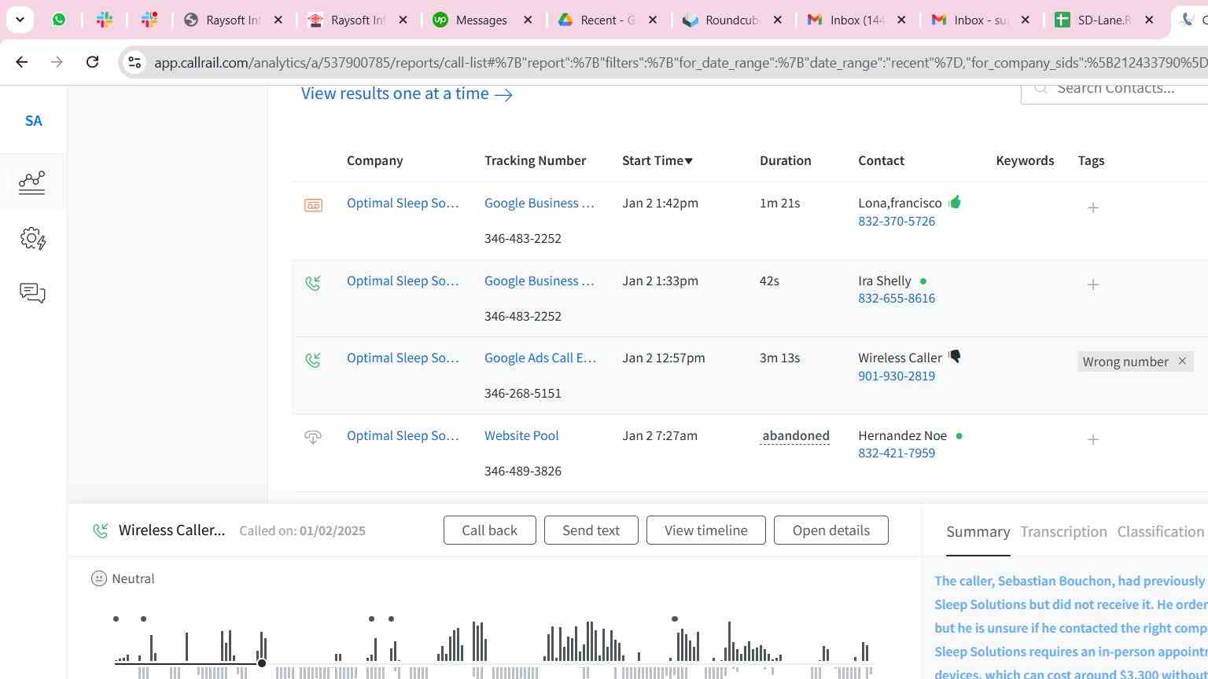
Task: Click the green status dot beside Ira Shelly
Action: pos(923,281)
